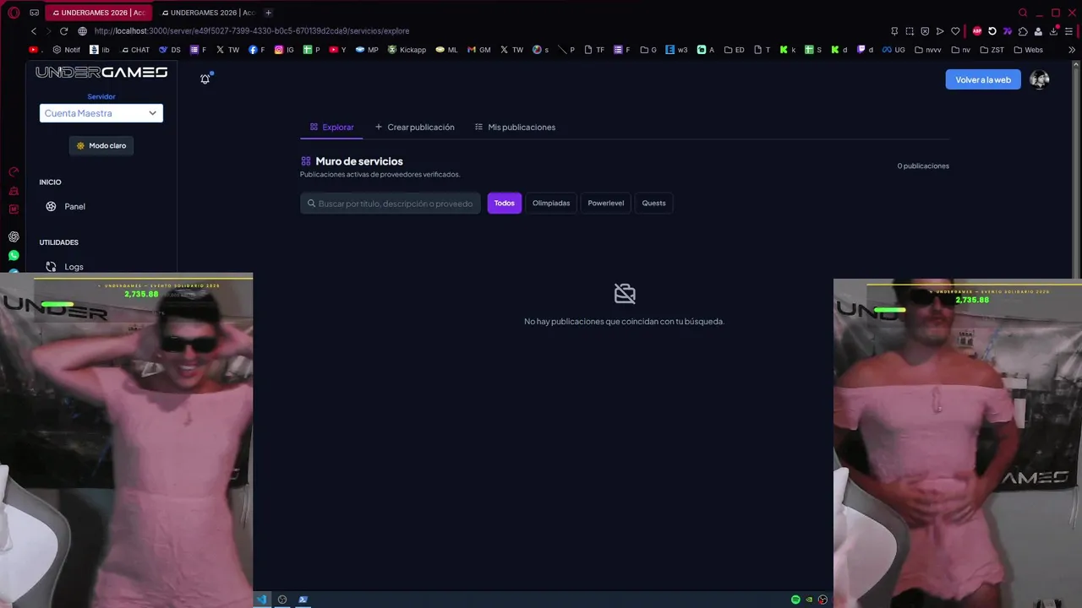Image resolution: width=1082 pixels, height=608 pixels.
Task: Open the DS Discord bookmark
Action: click(169, 50)
